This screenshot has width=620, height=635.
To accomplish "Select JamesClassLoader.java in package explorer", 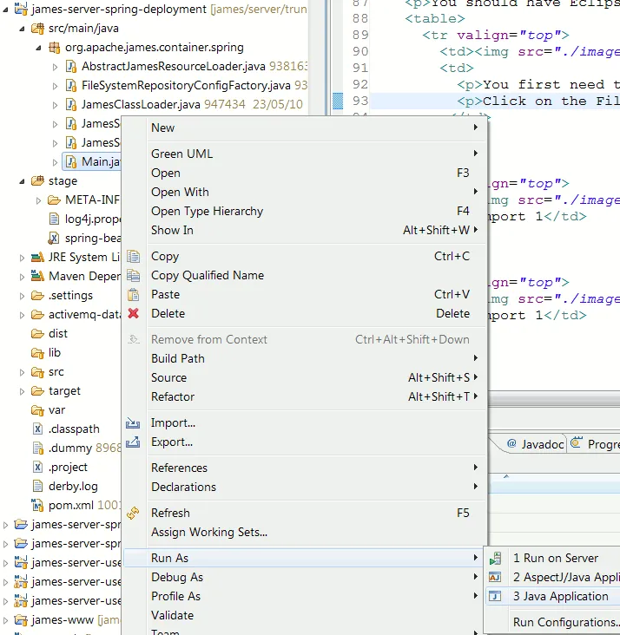I will pos(140,104).
